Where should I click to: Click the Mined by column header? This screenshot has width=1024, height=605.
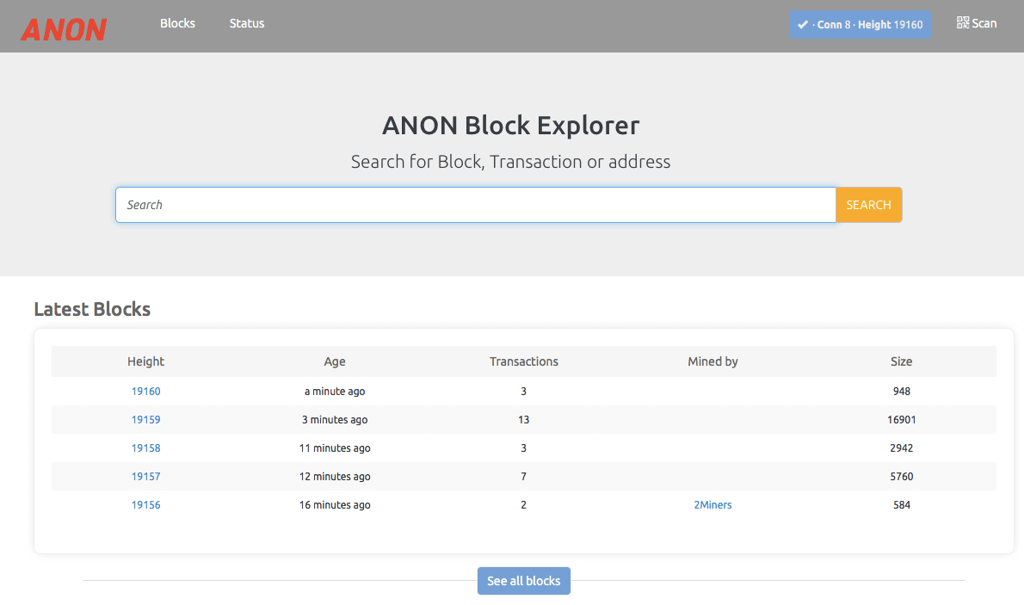(712, 361)
